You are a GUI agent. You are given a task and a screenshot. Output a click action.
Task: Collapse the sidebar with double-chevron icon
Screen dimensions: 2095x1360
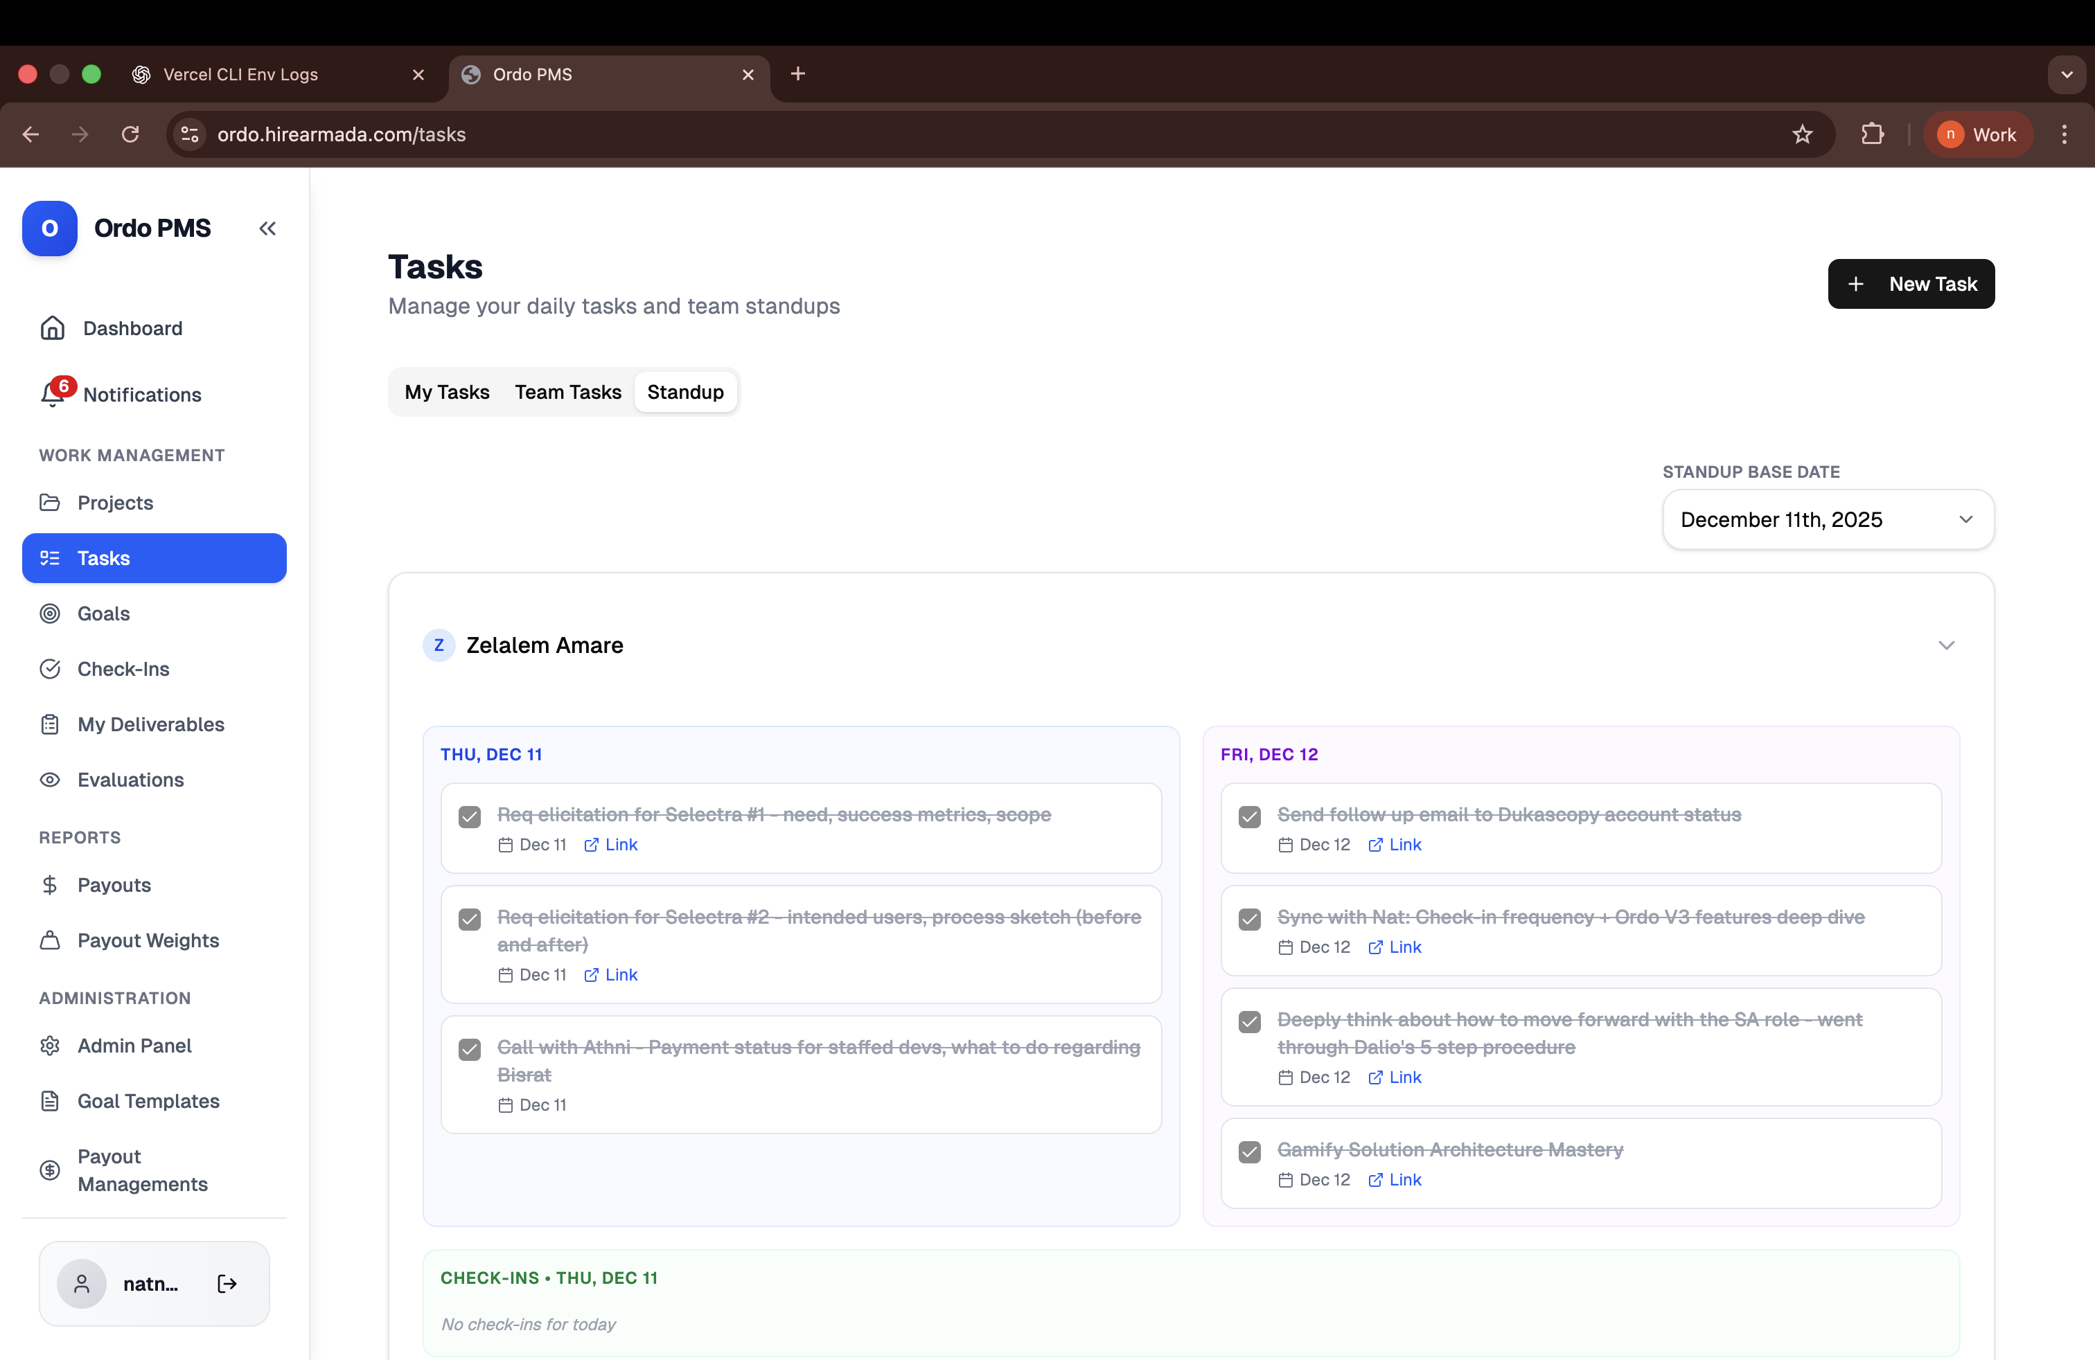tap(267, 229)
